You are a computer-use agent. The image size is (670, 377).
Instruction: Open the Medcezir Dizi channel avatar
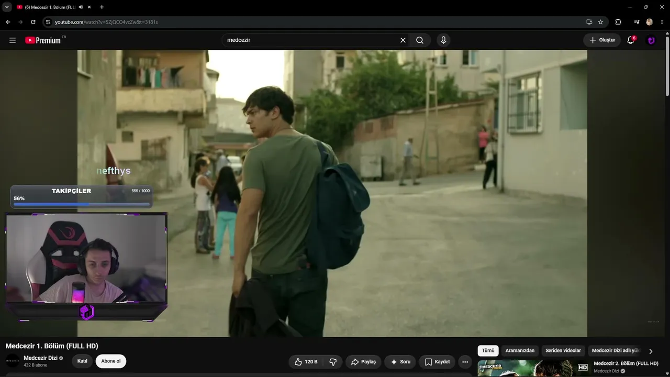tap(13, 361)
